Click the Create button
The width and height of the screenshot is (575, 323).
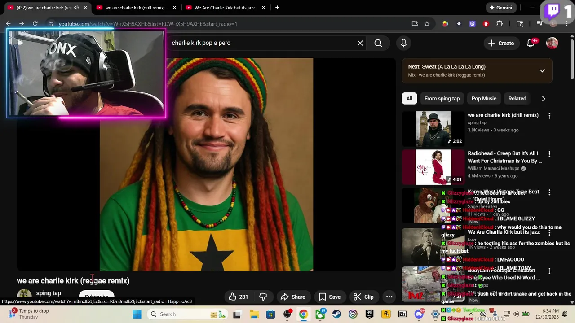[x=501, y=43]
